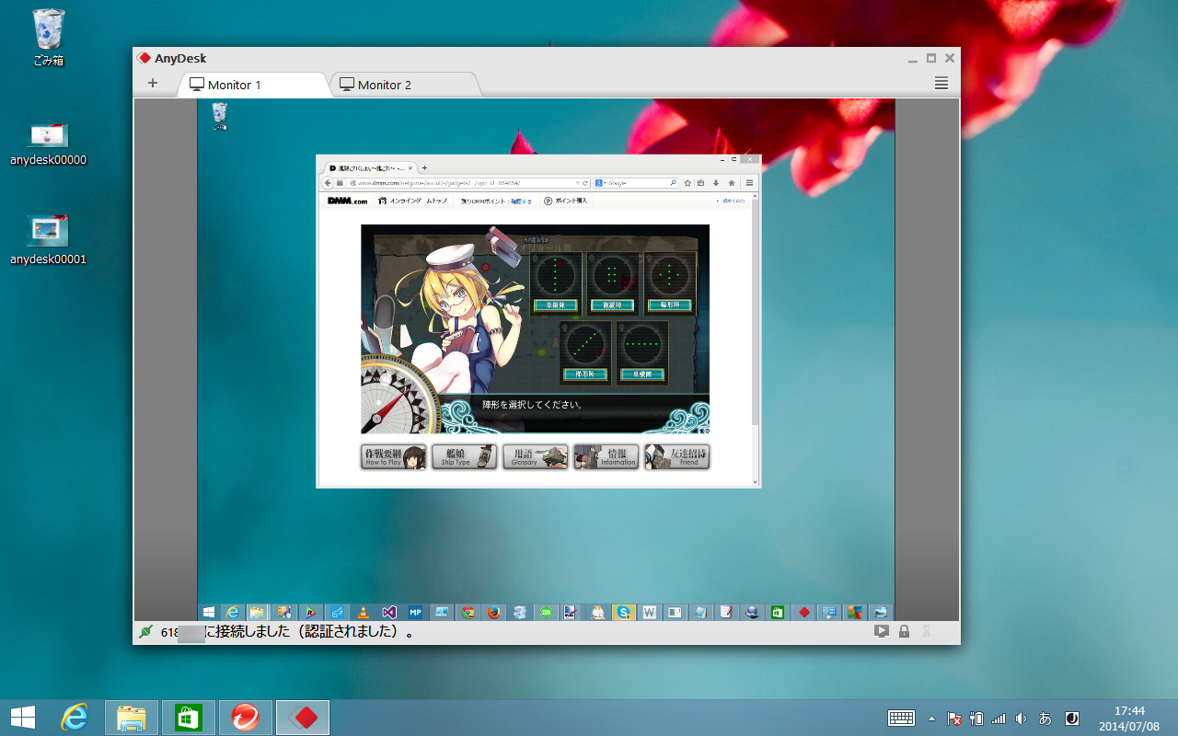Open the remote desktop Recycle Bin icon

pos(219,116)
